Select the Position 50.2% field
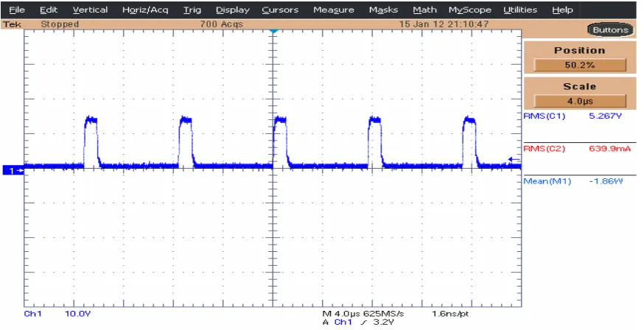Image resolution: width=644 pixels, height=330 pixels. [579, 65]
